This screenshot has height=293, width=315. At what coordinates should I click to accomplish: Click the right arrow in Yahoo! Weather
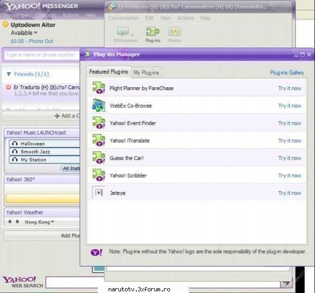click(x=17, y=222)
